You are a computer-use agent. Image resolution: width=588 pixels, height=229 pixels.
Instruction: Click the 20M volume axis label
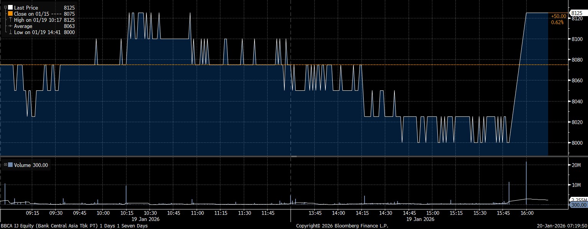pos(577,165)
